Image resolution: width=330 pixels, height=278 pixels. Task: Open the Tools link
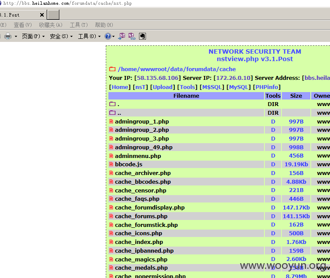click(188, 87)
